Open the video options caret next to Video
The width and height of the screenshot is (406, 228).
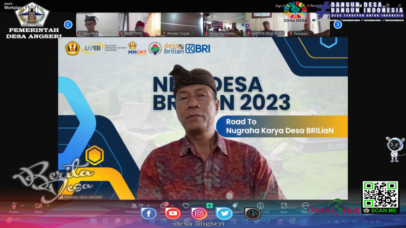coord(48,206)
